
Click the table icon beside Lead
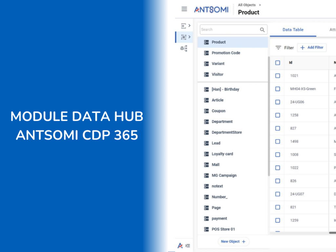(206, 143)
